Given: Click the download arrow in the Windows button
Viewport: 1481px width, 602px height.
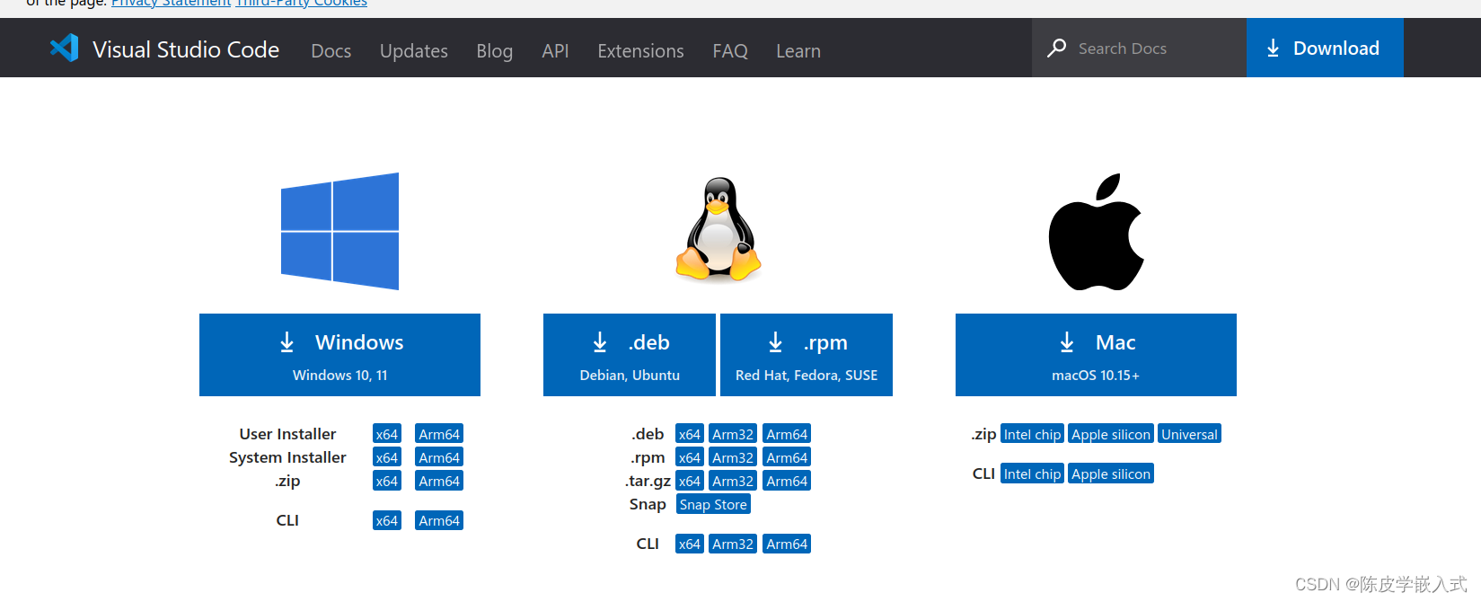Looking at the screenshot, I should click(x=287, y=342).
